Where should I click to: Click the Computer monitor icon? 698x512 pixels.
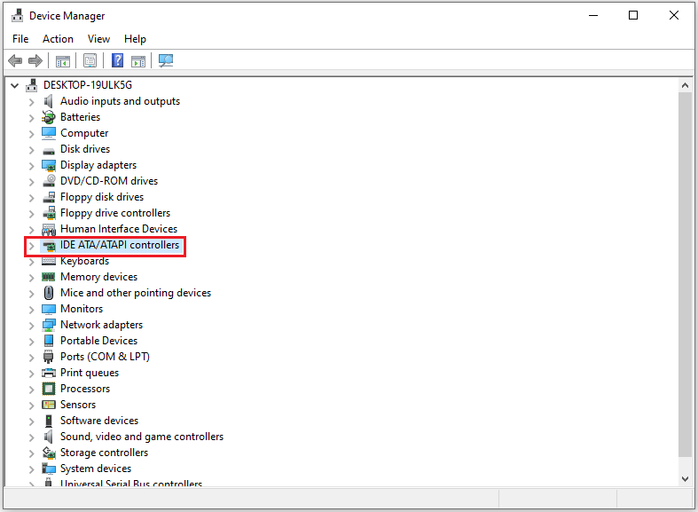click(49, 133)
